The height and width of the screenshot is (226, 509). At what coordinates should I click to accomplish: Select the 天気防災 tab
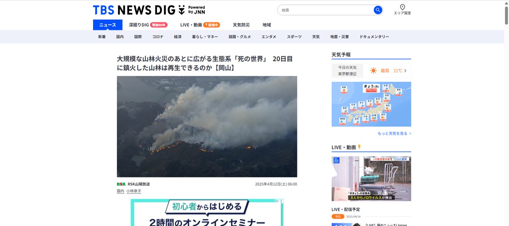[241, 25]
